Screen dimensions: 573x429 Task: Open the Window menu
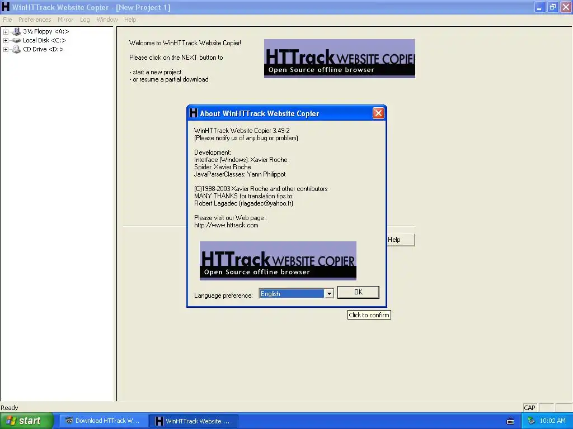point(107,20)
